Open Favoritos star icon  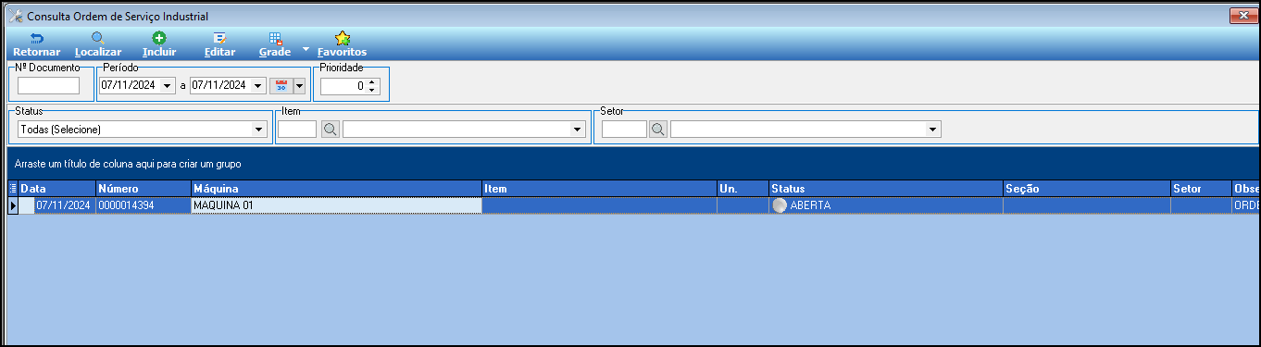pos(343,38)
